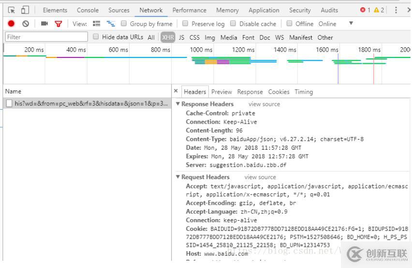Check the Disable cache option
Viewport: 412px width, 268px height.
(x=233, y=24)
